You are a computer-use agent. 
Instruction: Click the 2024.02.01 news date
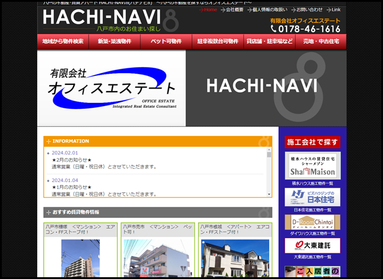click(65, 153)
